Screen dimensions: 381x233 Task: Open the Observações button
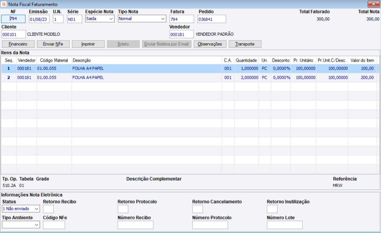pos(210,44)
